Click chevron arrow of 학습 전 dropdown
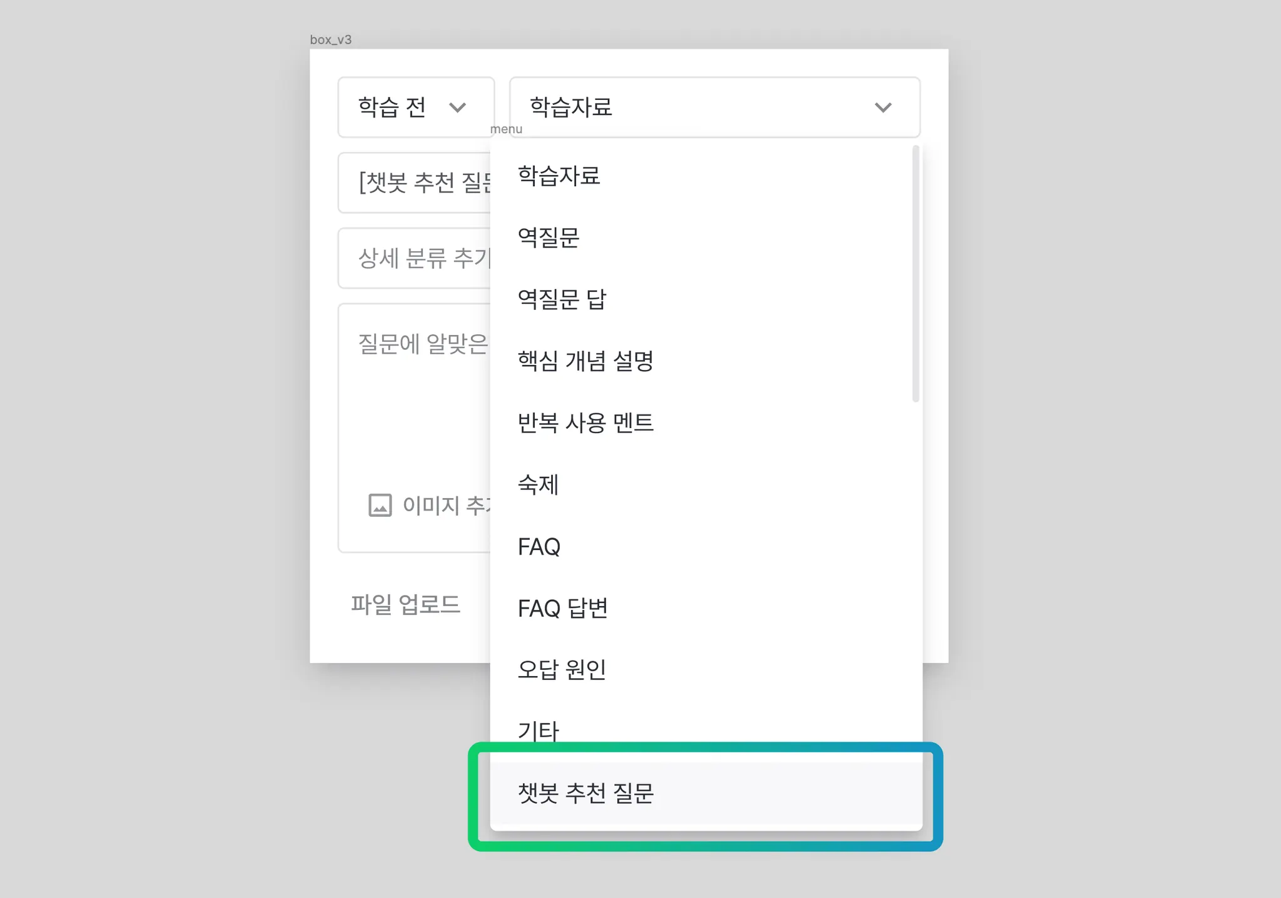Screen dimensions: 1281x898 (x=457, y=107)
